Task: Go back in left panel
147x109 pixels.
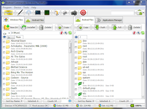Action: point(4,37)
